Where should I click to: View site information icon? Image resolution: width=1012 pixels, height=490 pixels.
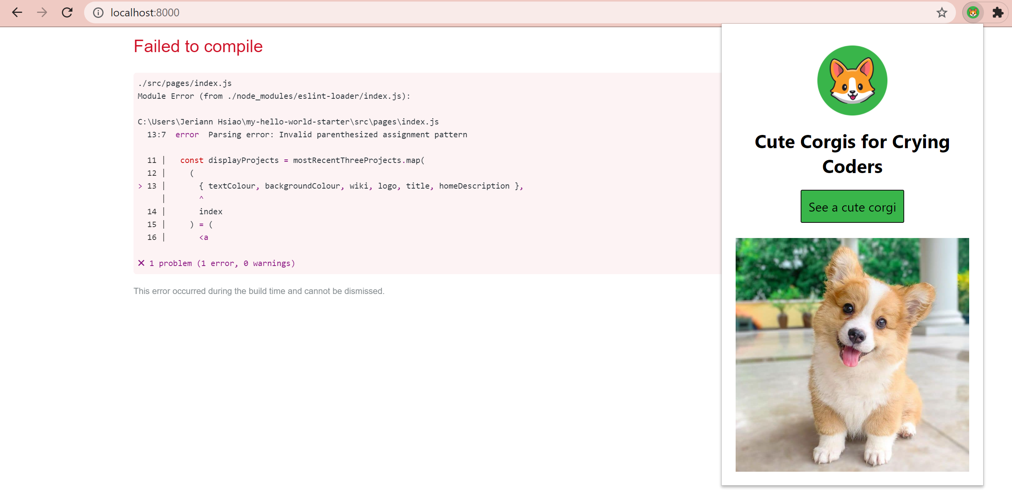(98, 12)
